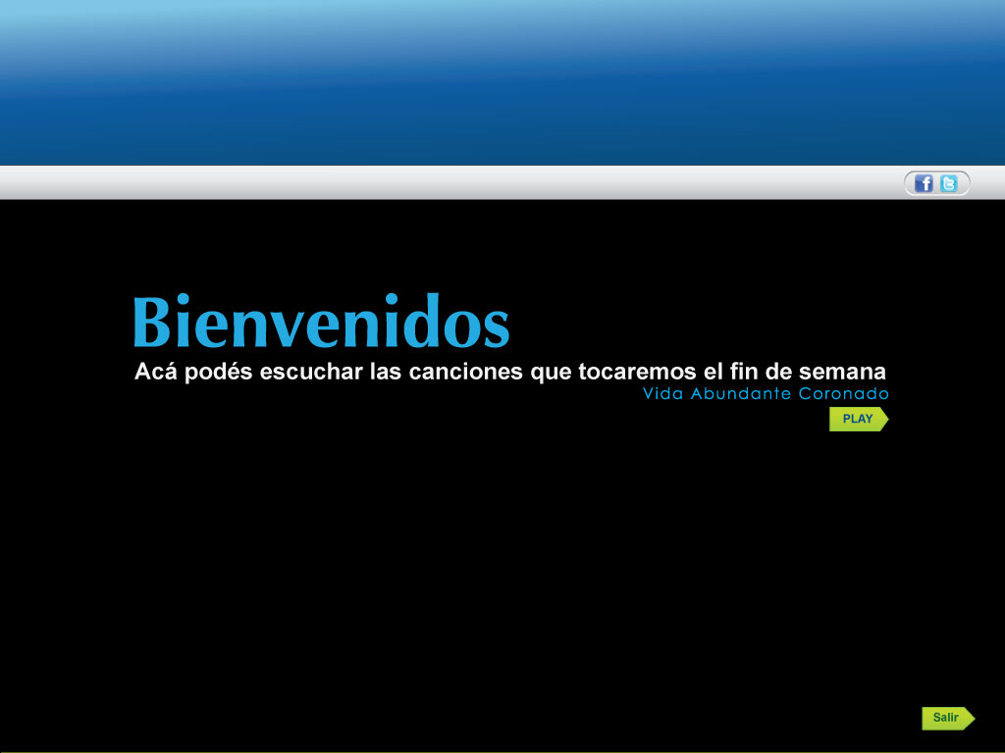Viewport: 1005px width, 753px height.
Task: Exit using the Salir button
Action: [945, 718]
